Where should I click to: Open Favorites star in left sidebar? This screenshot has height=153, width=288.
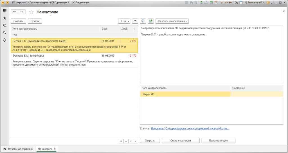click(4, 18)
